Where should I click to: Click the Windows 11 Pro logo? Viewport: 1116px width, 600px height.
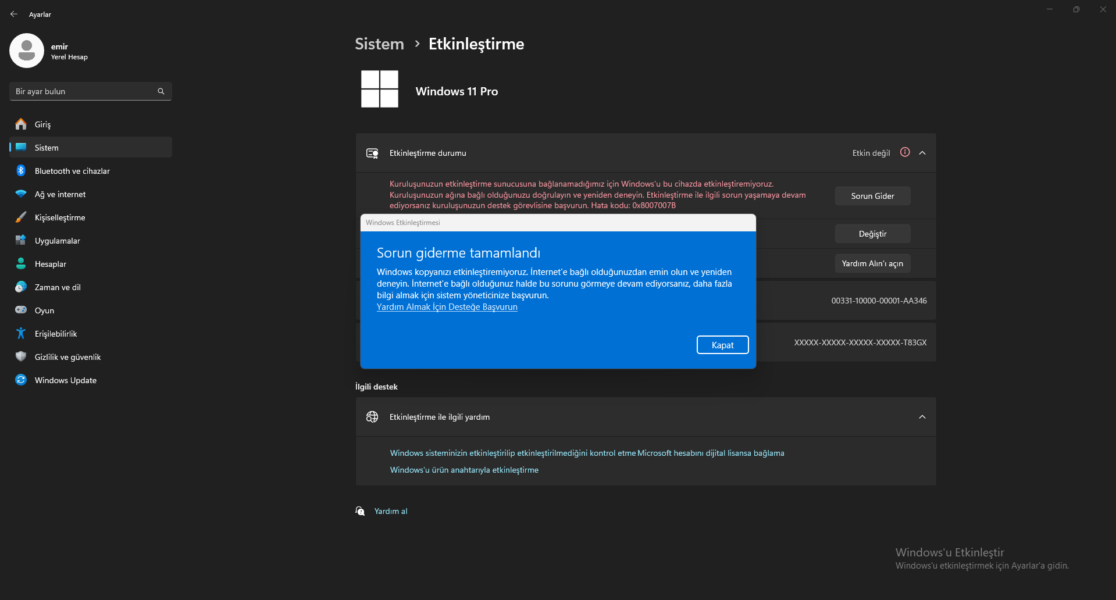[380, 89]
